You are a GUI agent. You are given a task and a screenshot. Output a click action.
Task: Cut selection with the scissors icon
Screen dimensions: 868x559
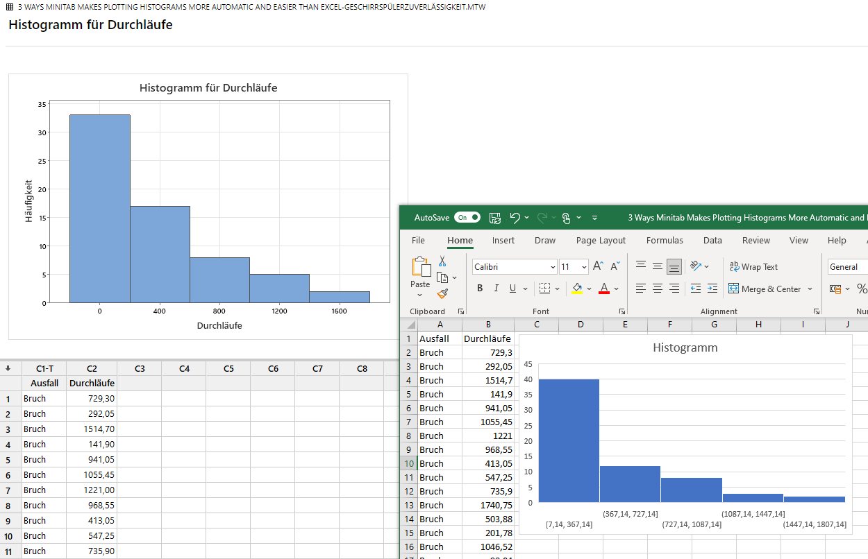[442, 261]
